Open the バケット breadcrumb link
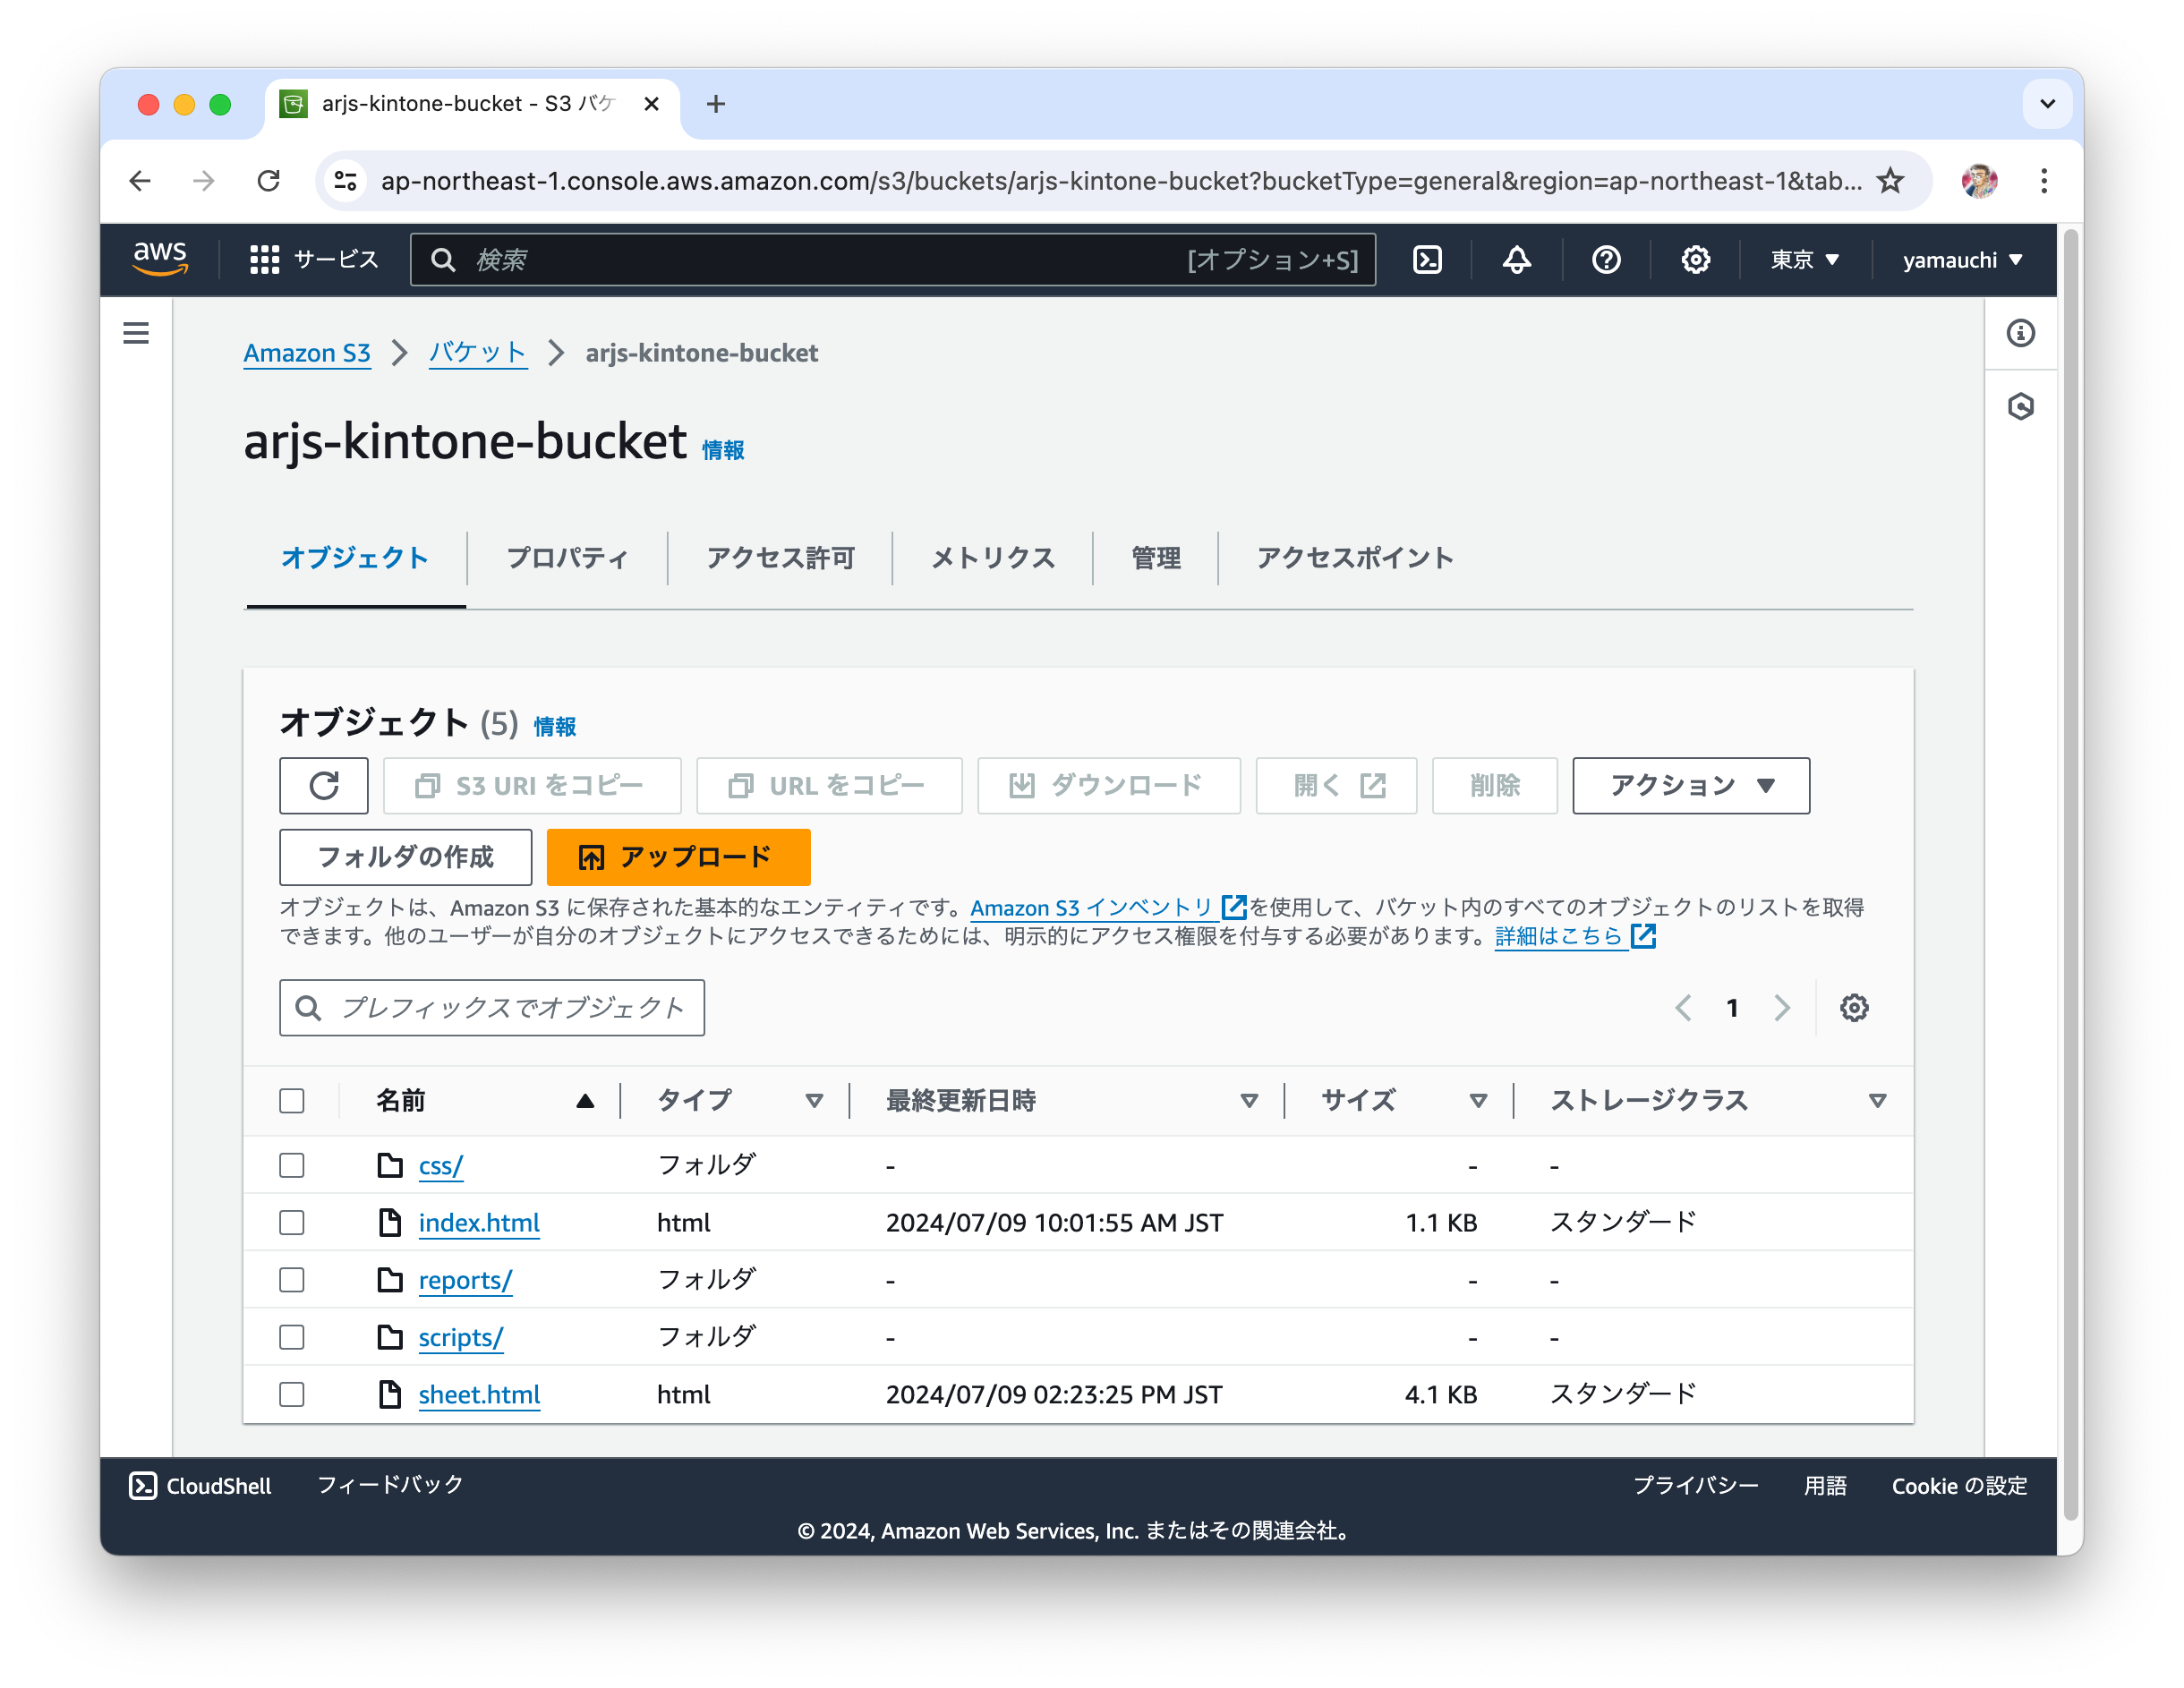This screenshot has height=1688, width=2184. [x=478, y=353]
